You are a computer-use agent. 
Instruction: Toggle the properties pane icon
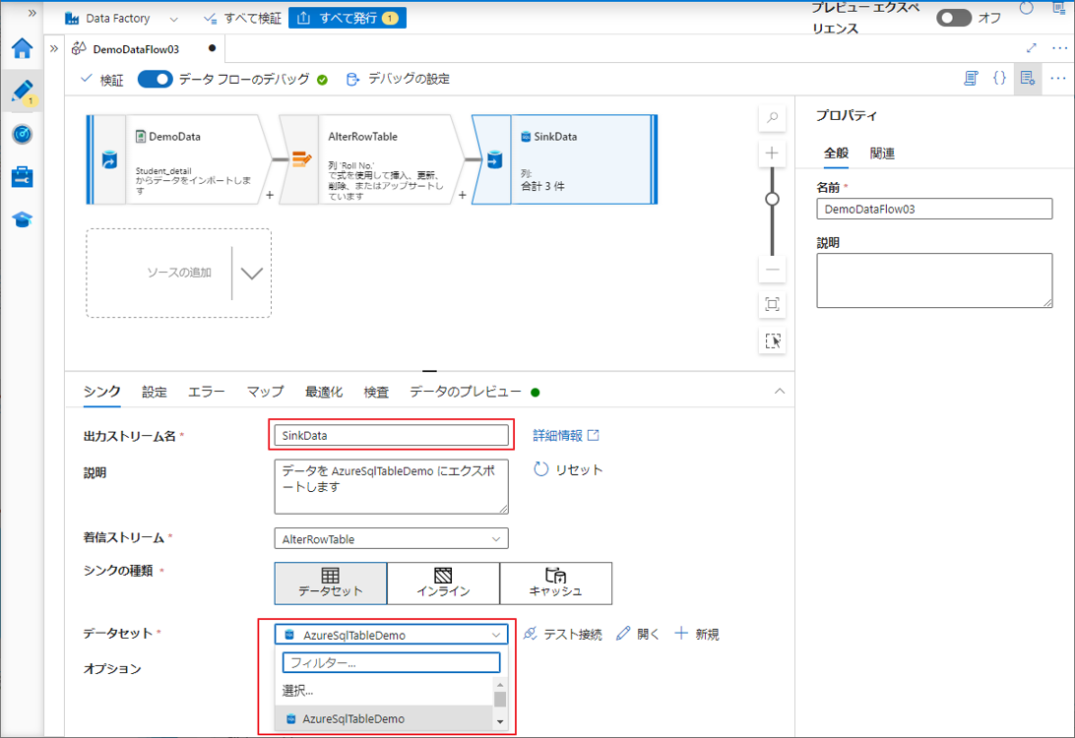[1028, 78]
